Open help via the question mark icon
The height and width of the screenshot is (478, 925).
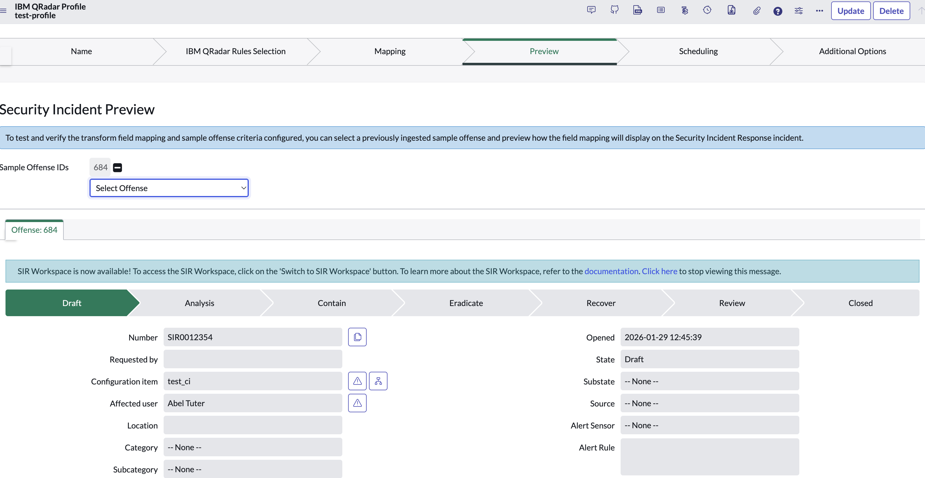777,11
